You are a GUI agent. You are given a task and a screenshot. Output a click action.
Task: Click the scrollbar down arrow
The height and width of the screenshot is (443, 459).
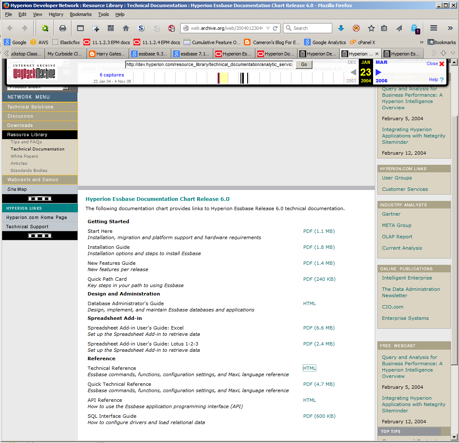454,437
